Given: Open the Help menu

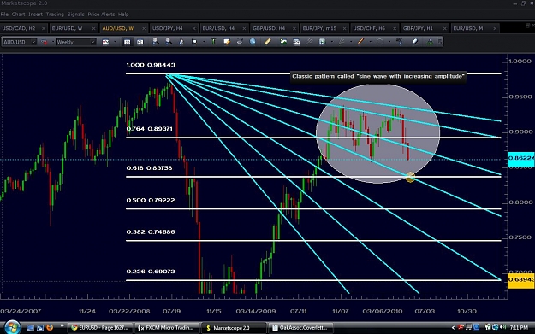Looking at the screenshot, I should tap(123, 15).
